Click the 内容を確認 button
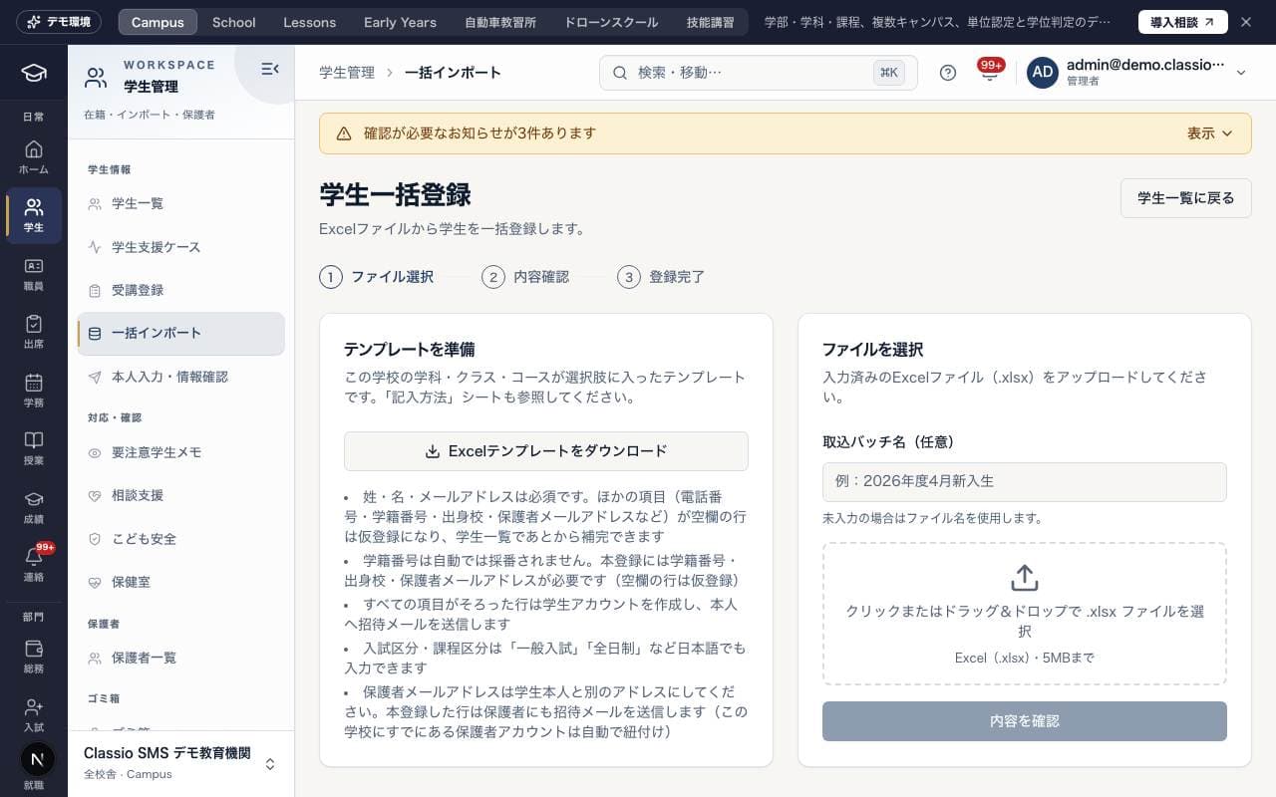Image resolution: width=1276 pixels, height=797 pixels. point(1025,721)
